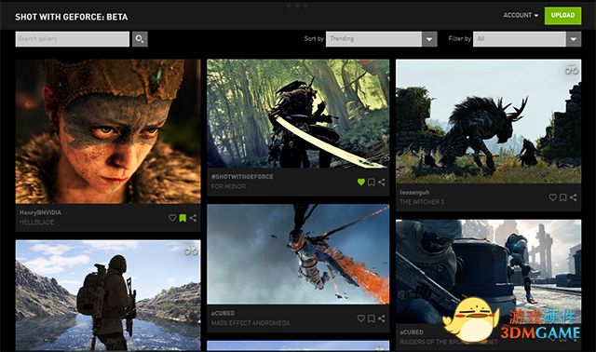
Task: Click the 360 icon on the soldier river image
Action: 191,250
